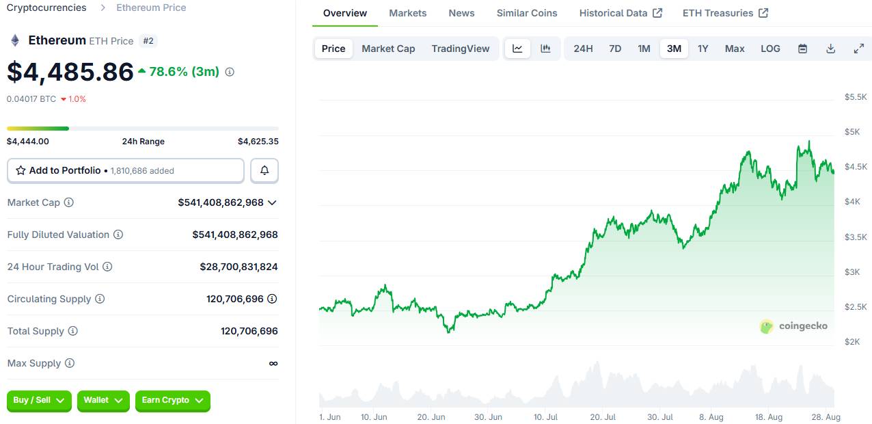The height and width of the screenshot is (424, 872).
Task: Set the chart range to 7D
Action: point(615,49)
